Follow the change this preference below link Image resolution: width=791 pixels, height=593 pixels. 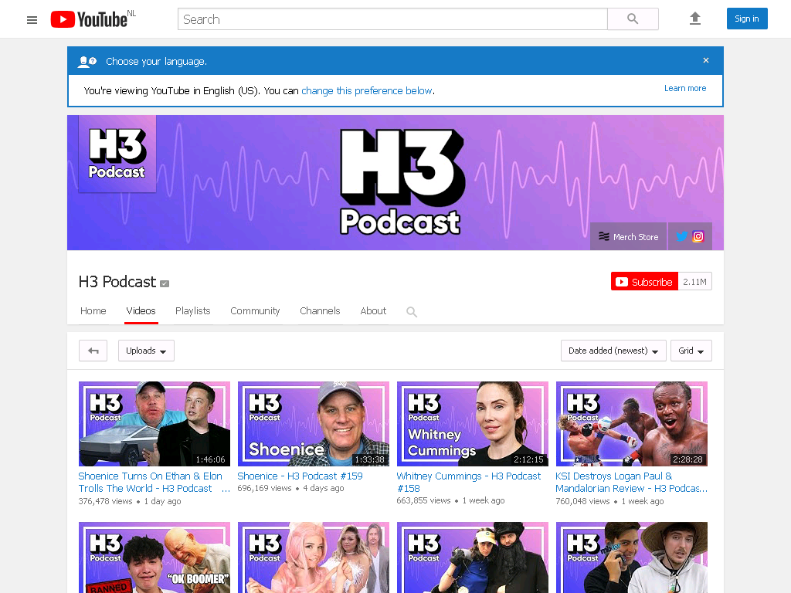click(x=367, y=91)
